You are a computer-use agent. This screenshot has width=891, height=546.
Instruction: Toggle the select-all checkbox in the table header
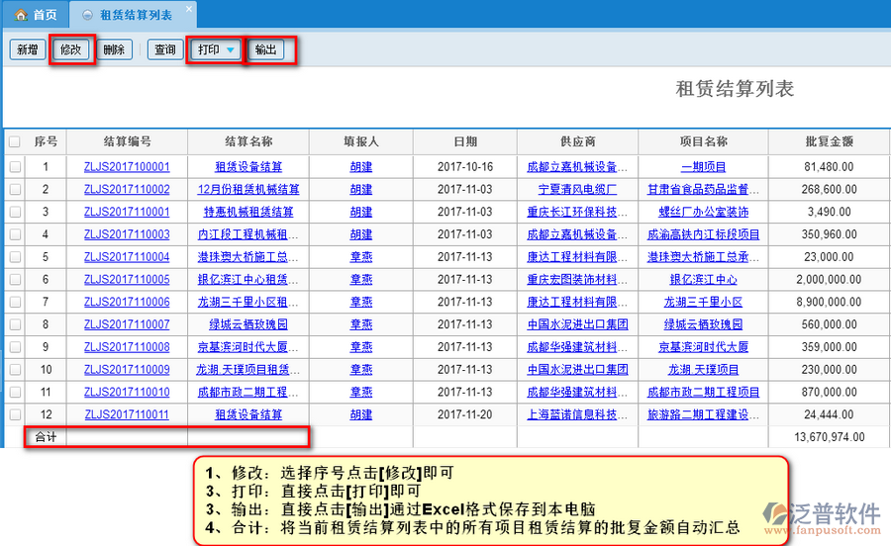[14, 142]
